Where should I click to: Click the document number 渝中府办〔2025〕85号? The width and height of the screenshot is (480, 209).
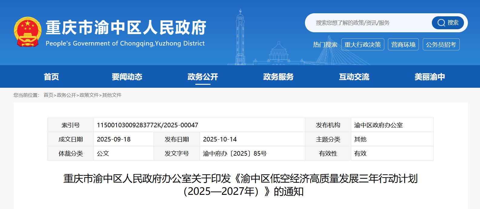[235, 154]
